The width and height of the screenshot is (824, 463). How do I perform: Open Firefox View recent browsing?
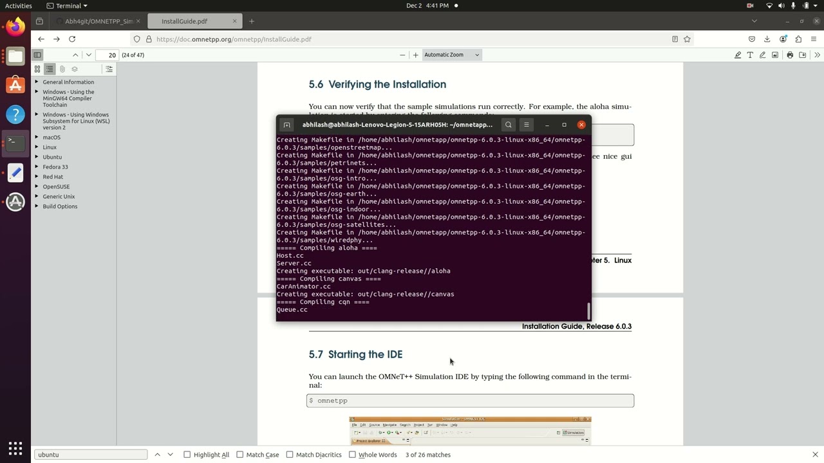(x=39, y=21)
